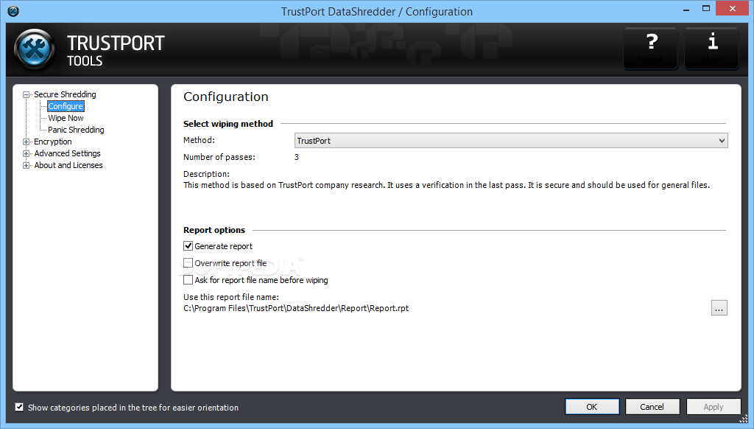
Task: Click the TrustPort Tools wrench logo
Action: pos(35,49)
